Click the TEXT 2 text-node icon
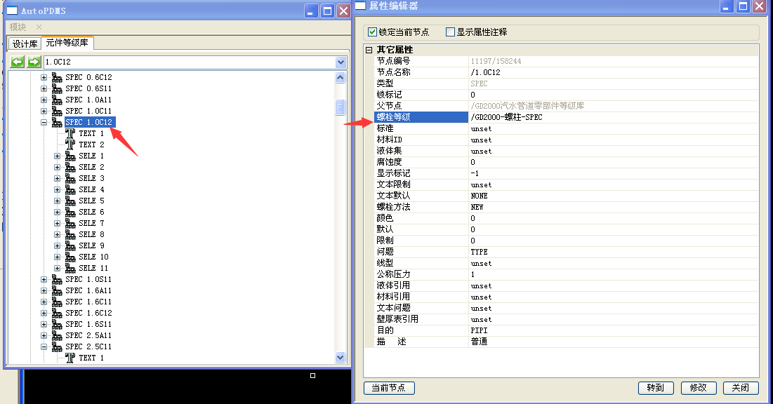The image size is (773, 404). [70, 145]
